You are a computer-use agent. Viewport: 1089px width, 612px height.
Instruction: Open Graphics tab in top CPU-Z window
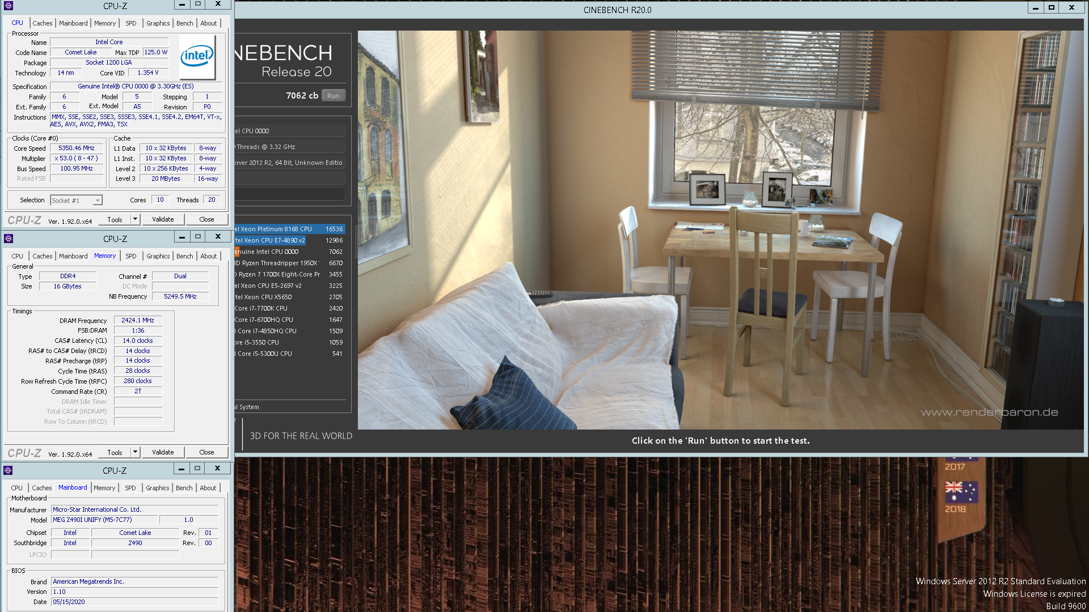158,23
